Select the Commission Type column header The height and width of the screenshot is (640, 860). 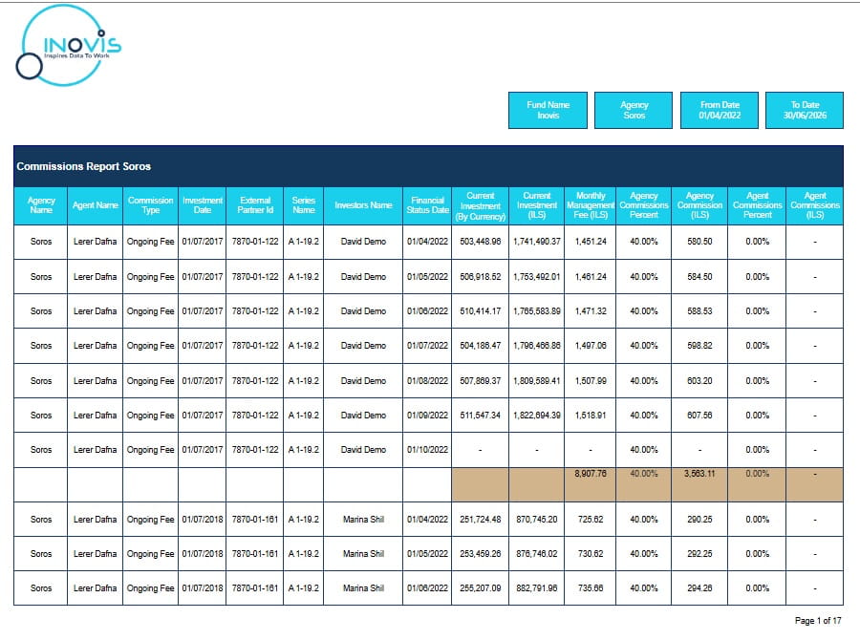(x=151, y=205)
